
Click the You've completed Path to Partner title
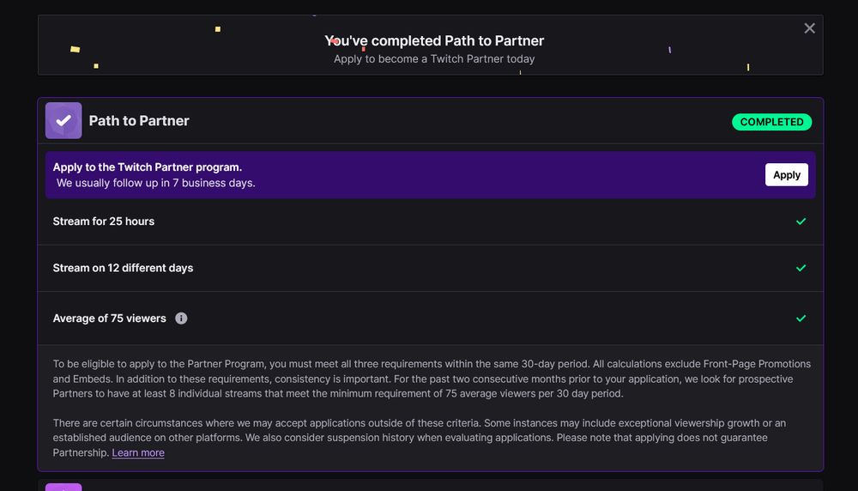point(434,40)
